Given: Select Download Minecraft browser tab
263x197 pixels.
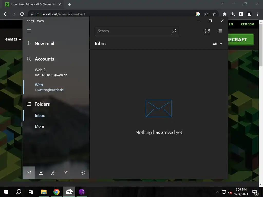Looking at the screenshot, I should (33, 4).
